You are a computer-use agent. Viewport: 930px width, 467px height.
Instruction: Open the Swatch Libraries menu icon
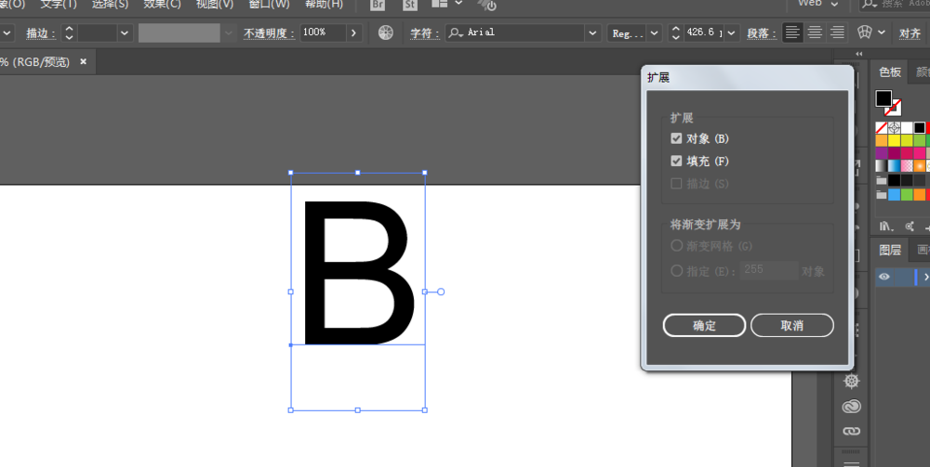point(886,227)
